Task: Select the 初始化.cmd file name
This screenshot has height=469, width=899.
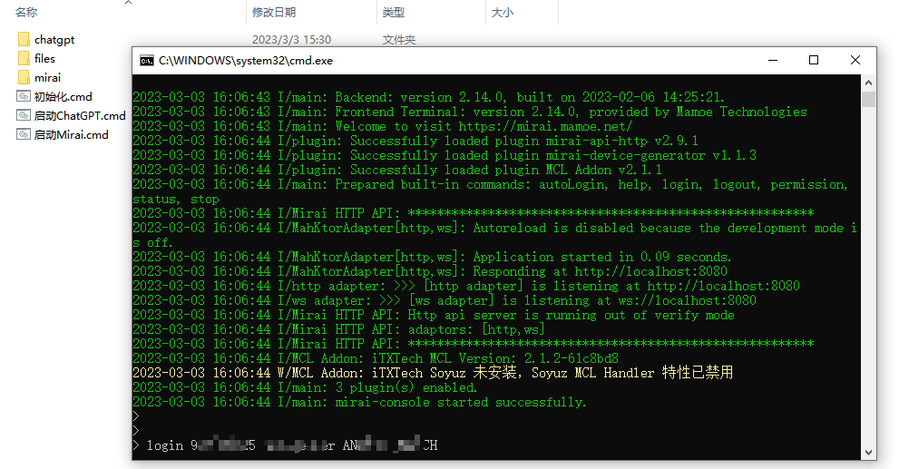Action: (x=64, y=96)
